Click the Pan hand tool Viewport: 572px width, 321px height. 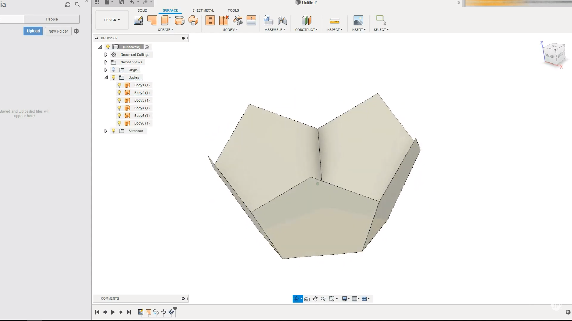click(x=315, y=299)
